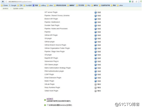142x109 pixels.
Task: Open the 百度 bookmark
Action: pyautogui.click(x=35, y=5)
